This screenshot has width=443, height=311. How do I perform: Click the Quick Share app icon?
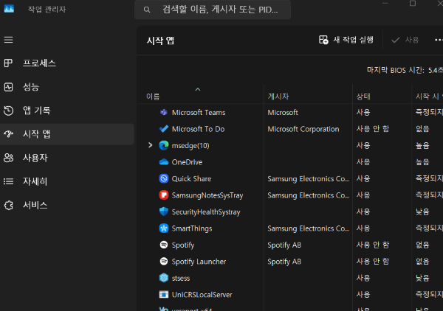164,178
